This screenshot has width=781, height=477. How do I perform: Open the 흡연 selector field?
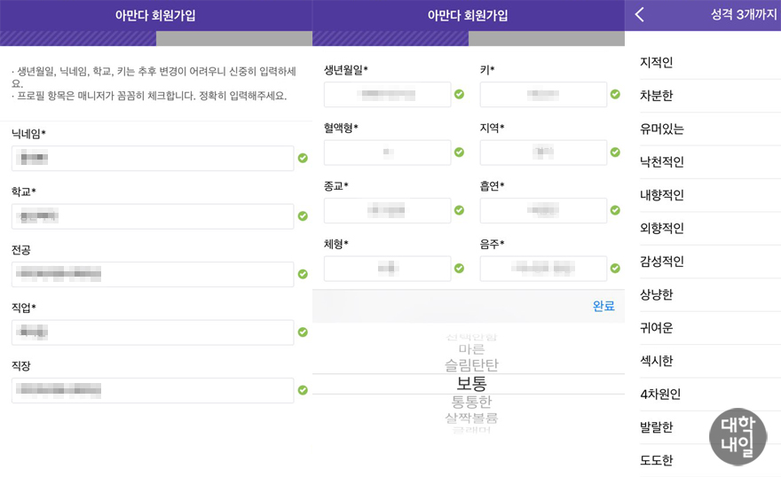point(543,210)
